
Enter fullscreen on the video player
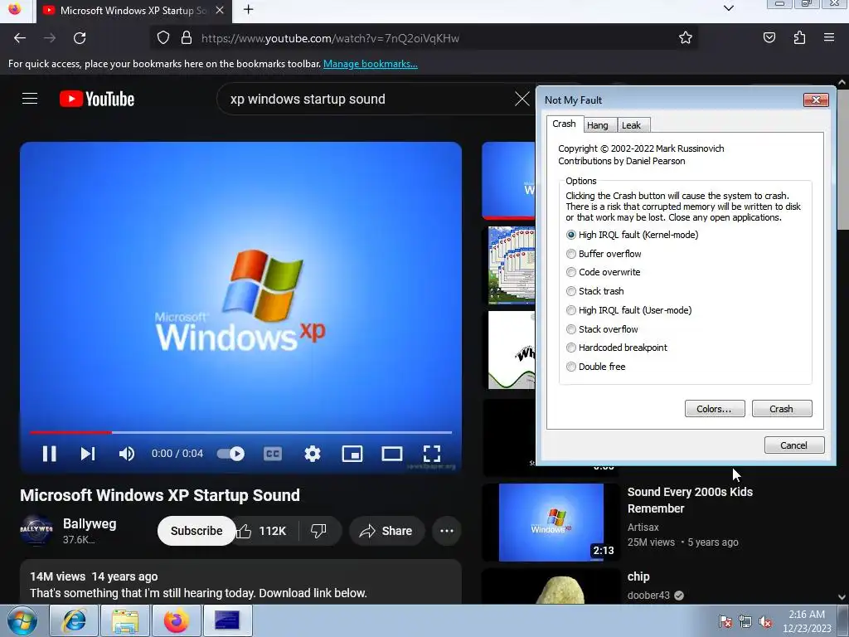pos(431,454)
